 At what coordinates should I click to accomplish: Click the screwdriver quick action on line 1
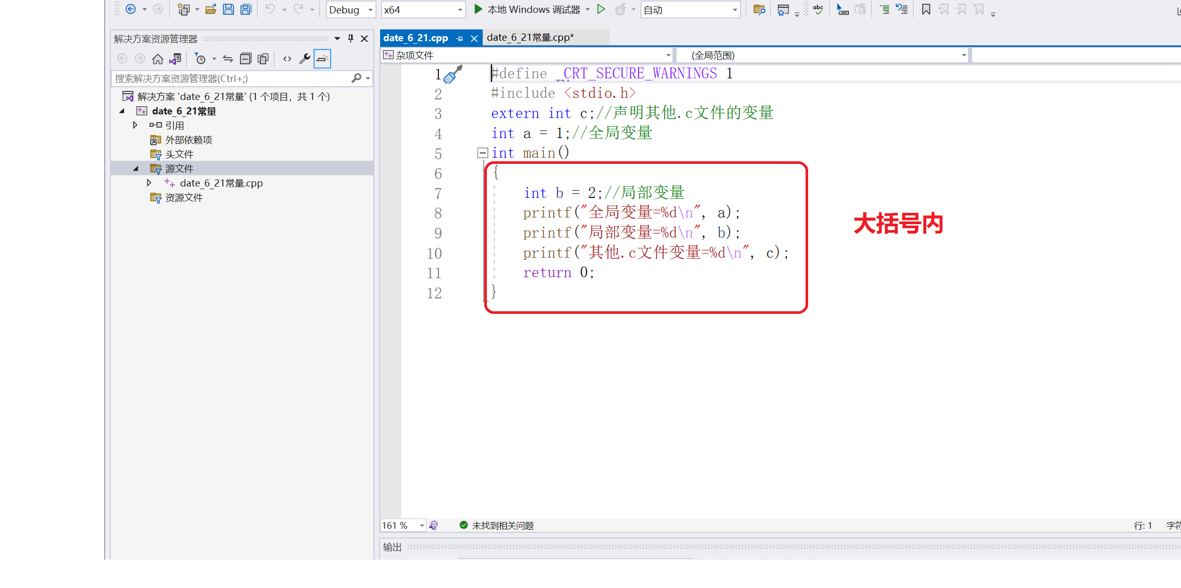tap(452, 75)
